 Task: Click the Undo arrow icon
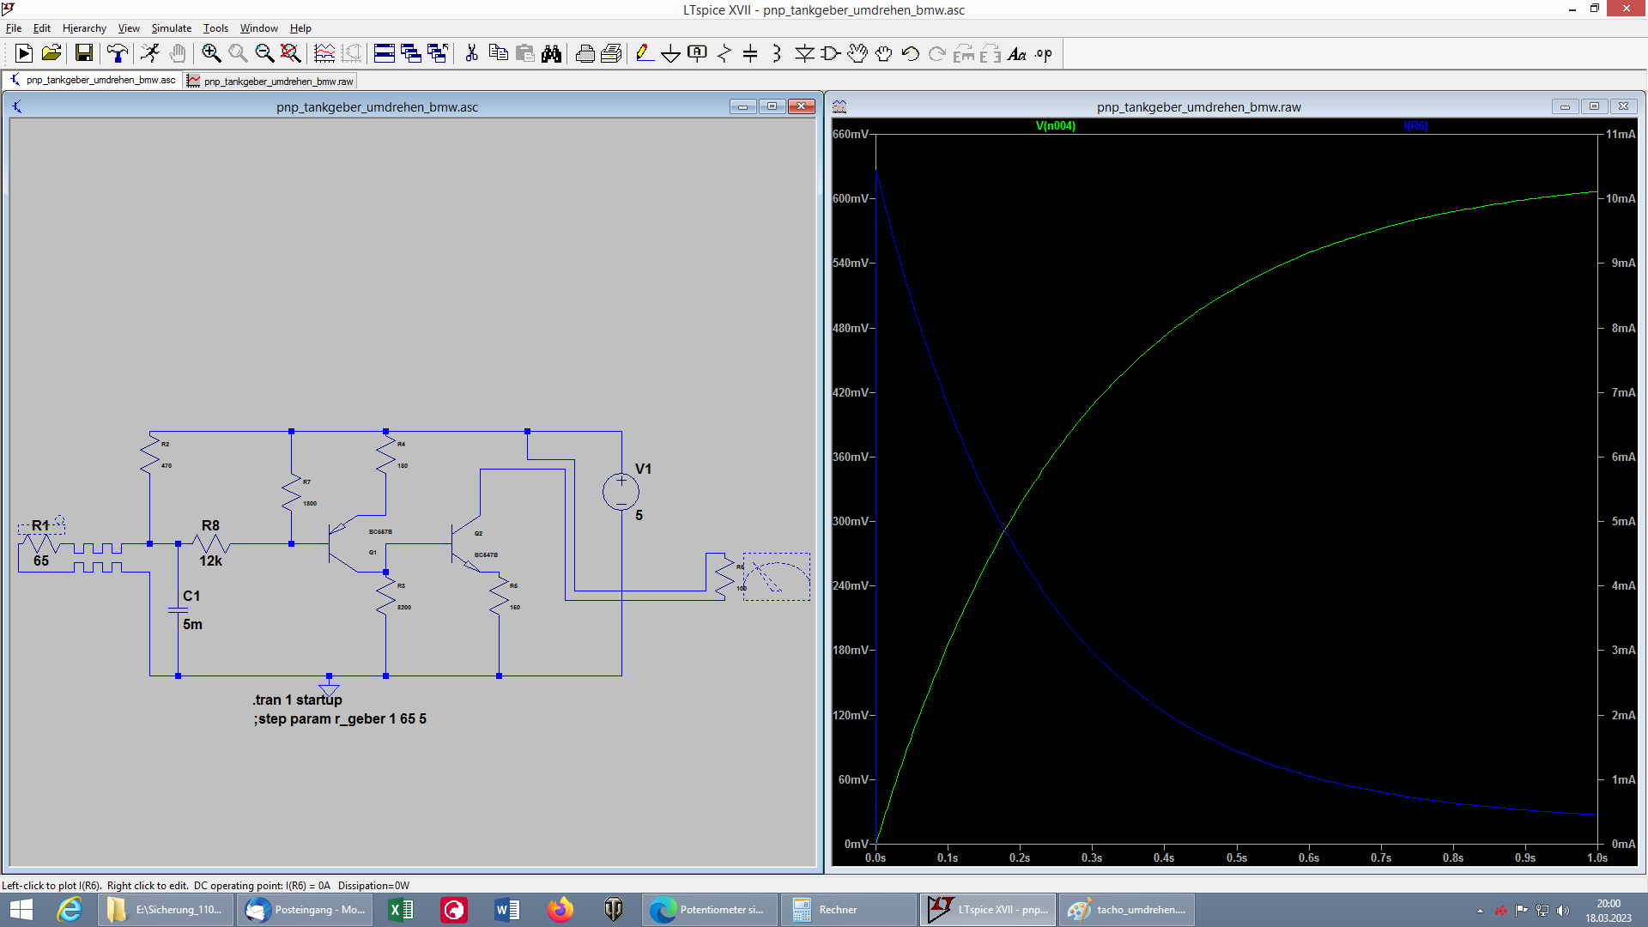click(x=911, y=54)
